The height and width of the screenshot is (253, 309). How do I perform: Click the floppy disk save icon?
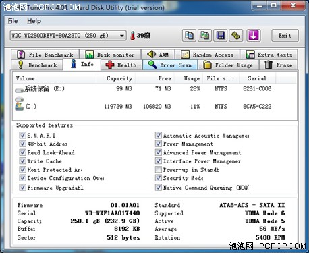220,36
